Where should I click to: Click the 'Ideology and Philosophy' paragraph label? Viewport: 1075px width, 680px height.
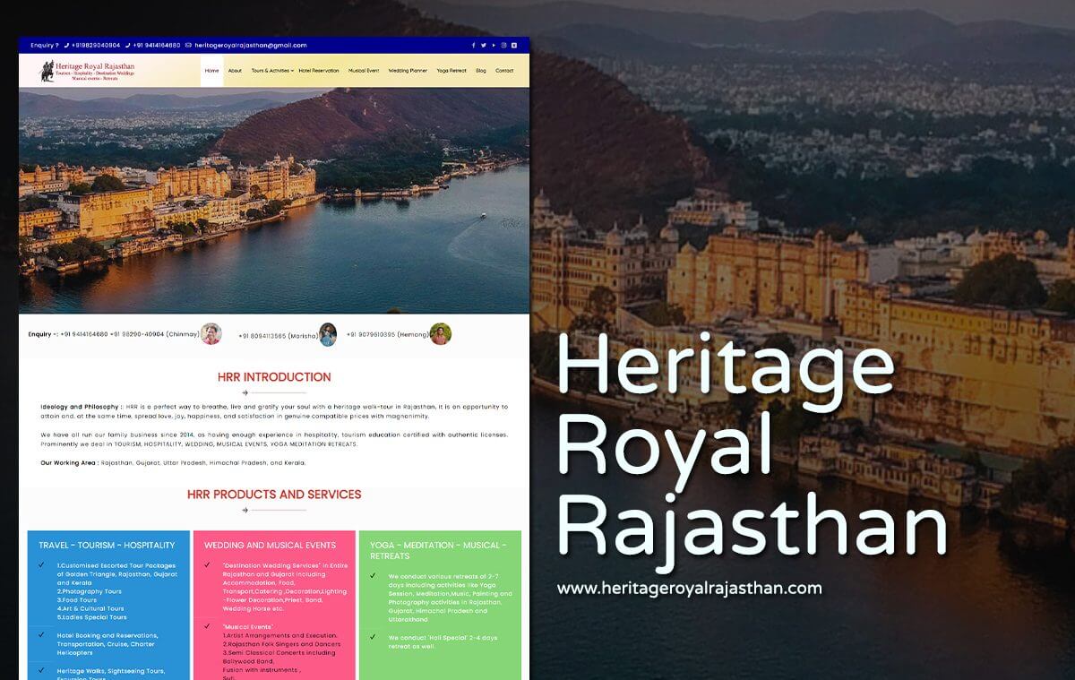80,407
